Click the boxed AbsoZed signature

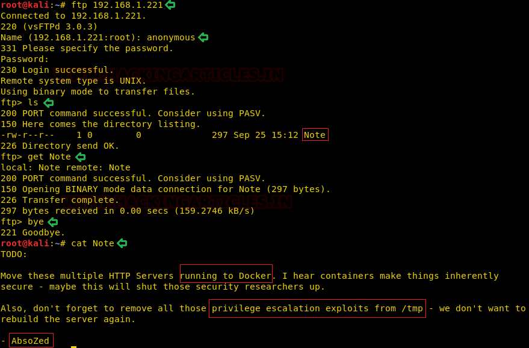coord(31,340)
